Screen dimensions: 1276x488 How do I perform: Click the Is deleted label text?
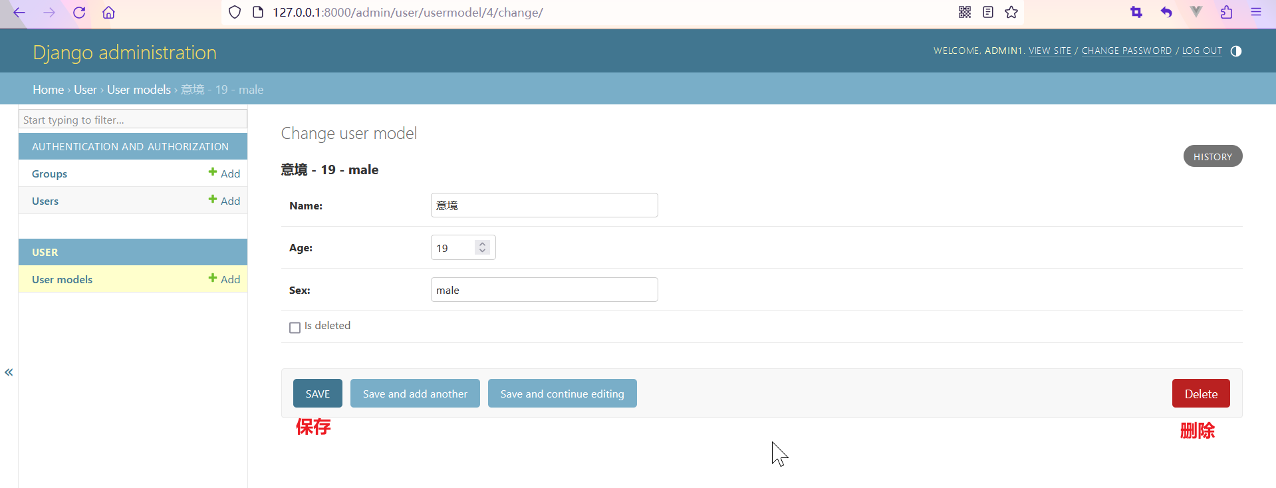pyautogui.click(x=327, y=325)
